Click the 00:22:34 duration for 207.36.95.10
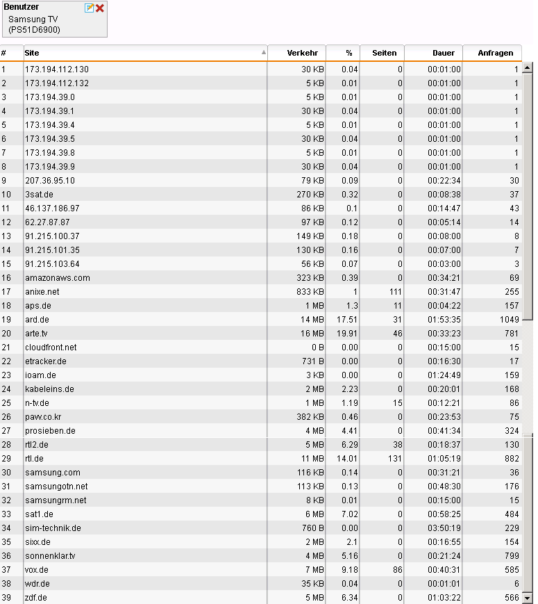The image size is (538, 604). 444,181
